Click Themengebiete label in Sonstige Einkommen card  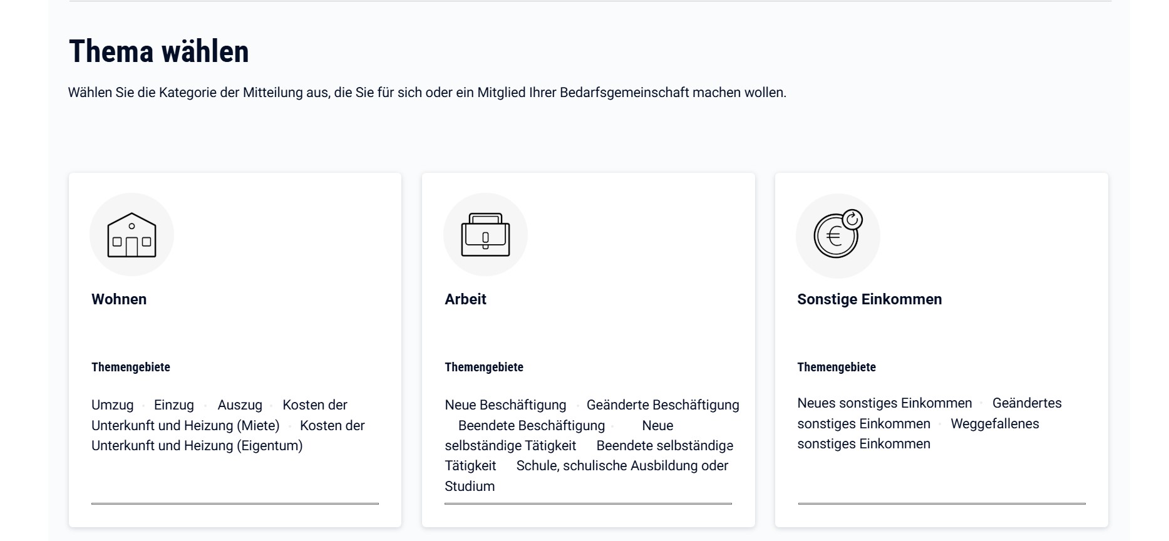[x=837, y=367]
